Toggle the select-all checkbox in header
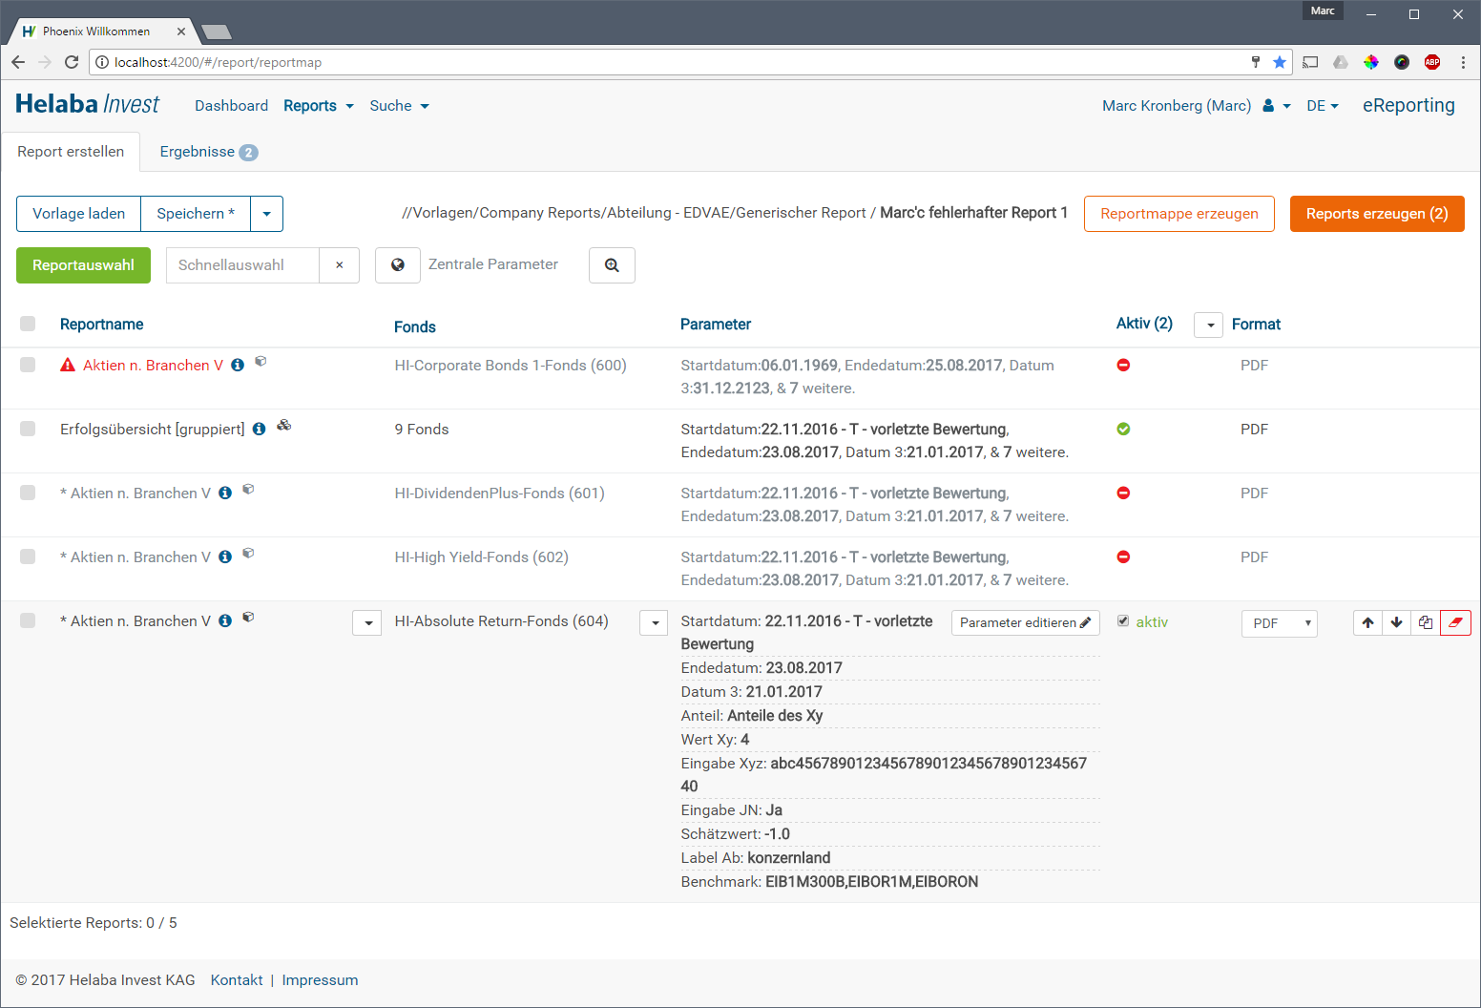The height and width of the screenshot is (1008, 1481). (28, 324)
